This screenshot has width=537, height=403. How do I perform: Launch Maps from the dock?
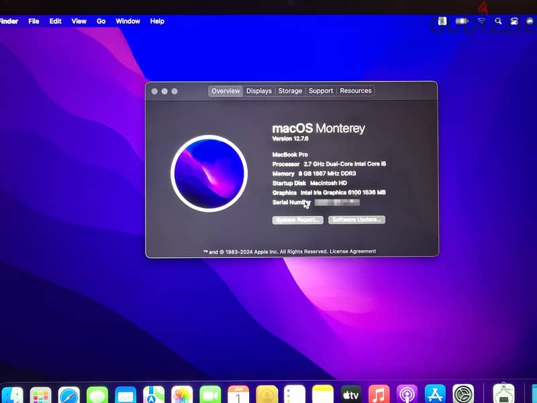click(154, 395)
